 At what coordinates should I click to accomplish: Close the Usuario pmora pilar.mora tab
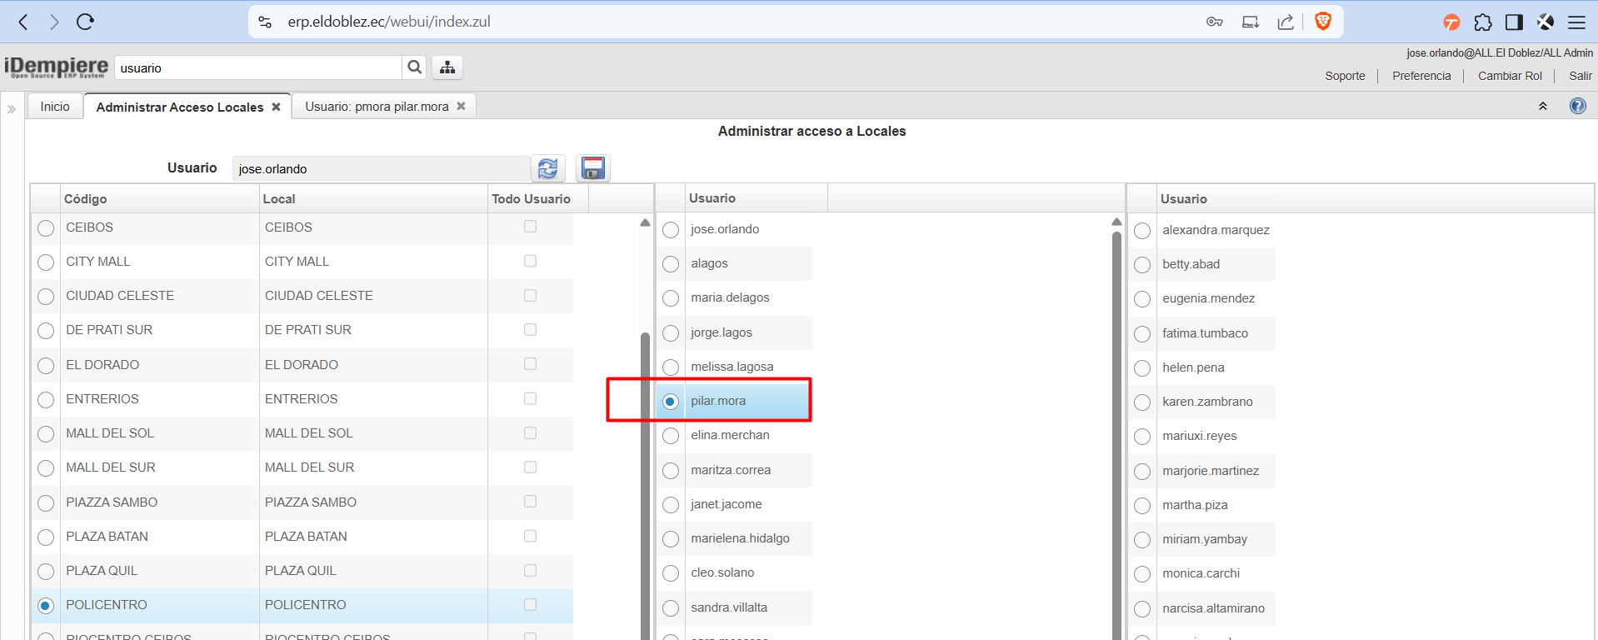[x=461, y=106]
